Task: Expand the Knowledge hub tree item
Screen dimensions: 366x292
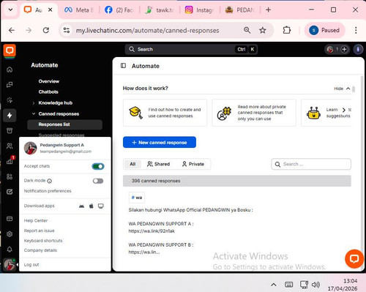Action: point(34,103)
